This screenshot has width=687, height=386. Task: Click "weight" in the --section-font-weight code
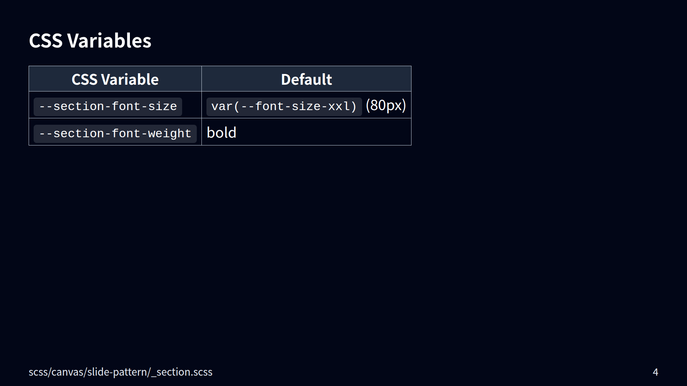pyautogui.click(x=170, y=134)
